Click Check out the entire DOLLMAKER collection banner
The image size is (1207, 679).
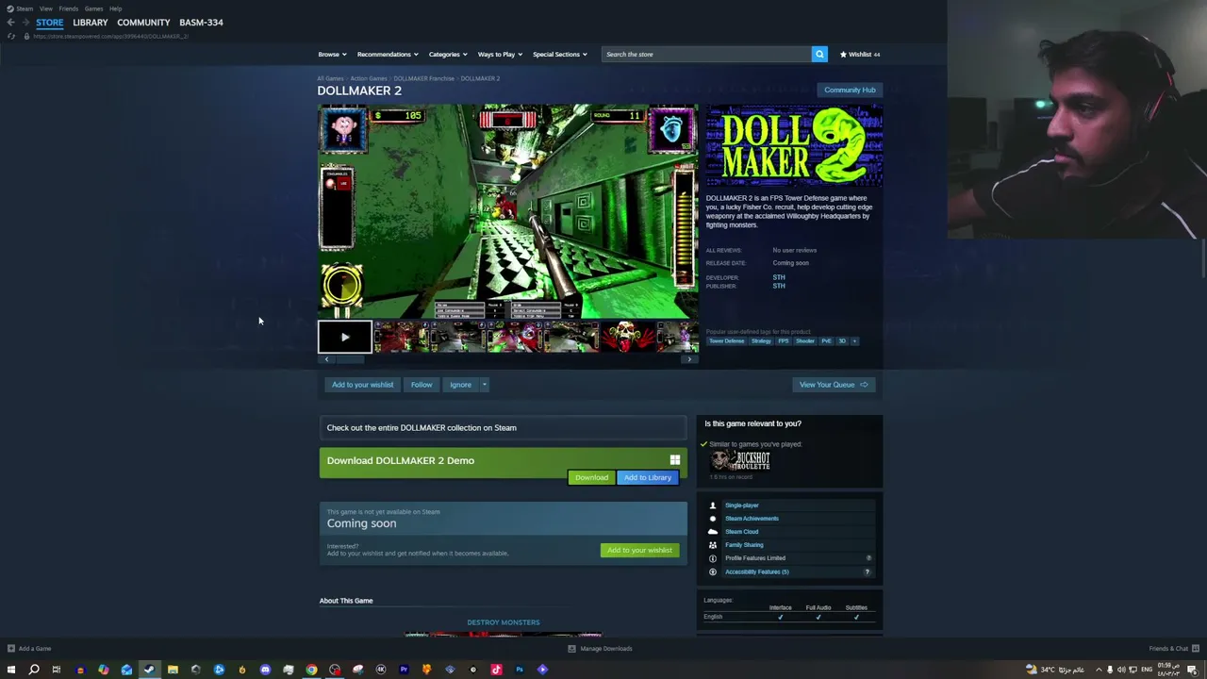[504, 428]
